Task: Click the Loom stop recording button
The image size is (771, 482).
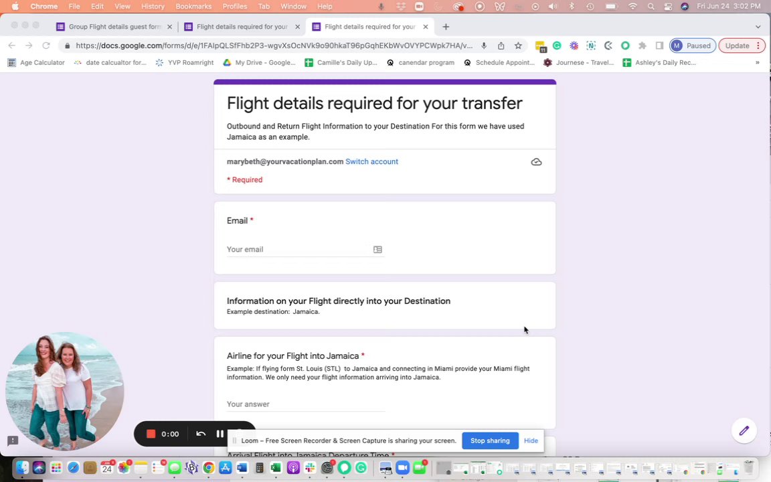Action: coord(151,434)
